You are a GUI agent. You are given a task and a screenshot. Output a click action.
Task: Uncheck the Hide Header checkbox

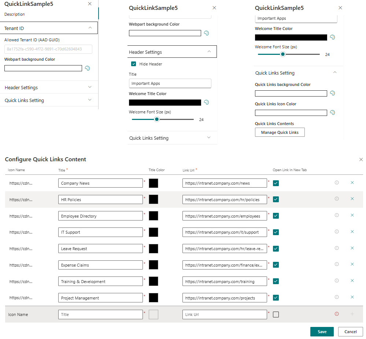[133, 64]
